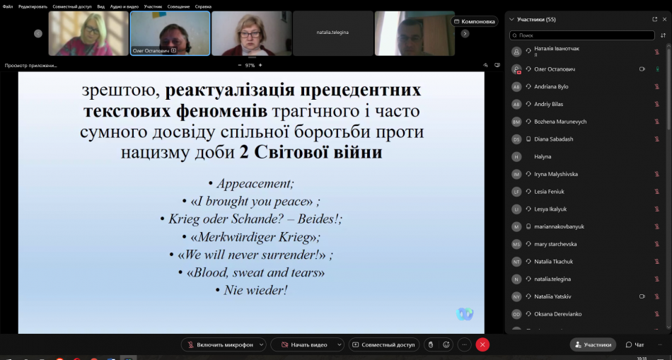Viewport: 672px width, 360px height.
Task: Click the Совместный доступ button
Action: [x=383, y=344]
